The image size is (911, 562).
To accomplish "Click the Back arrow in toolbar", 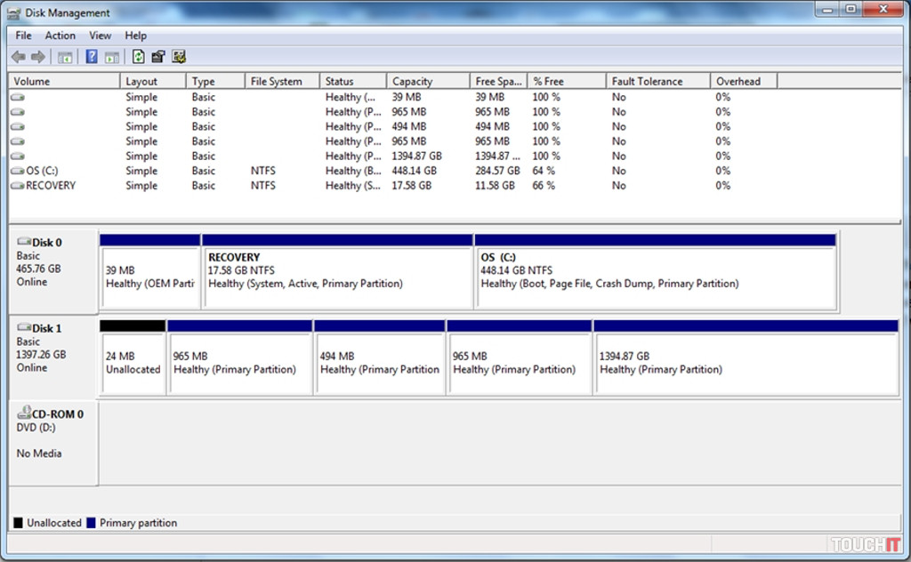I will [18, 57].
